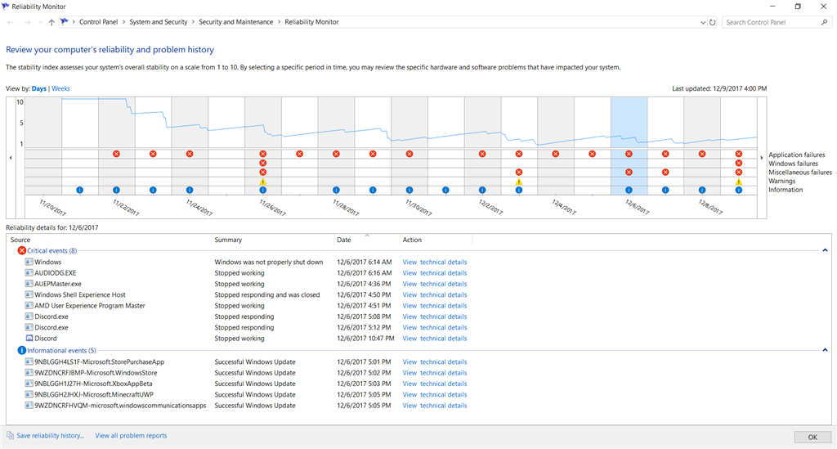Collapse the Critical events section
The width and height of the screenshot is (837, 449).
coord(825,250)
